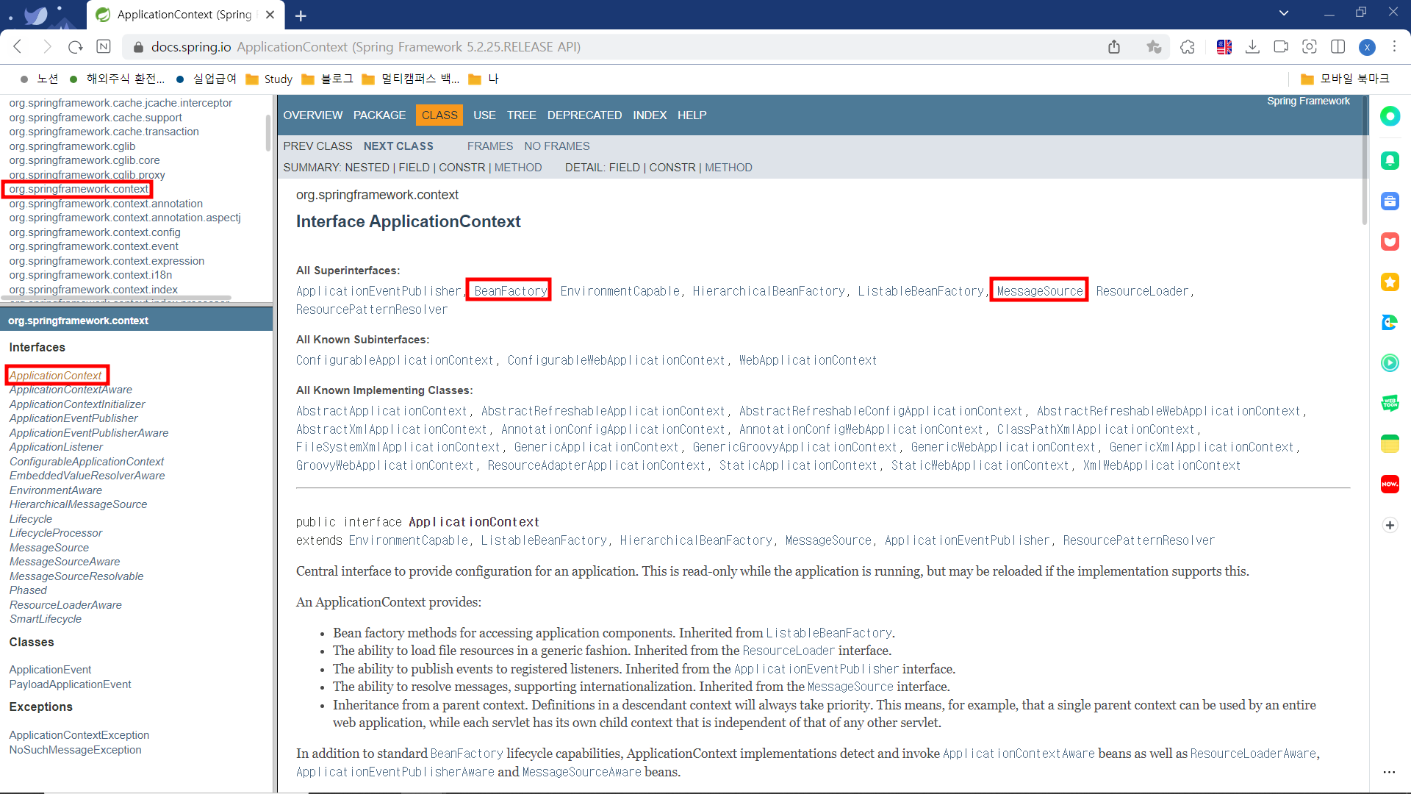Open the browser menu three dots
Image resolution: width=1411 pixels, height=794 pixels.
[x=1394, y=47]
